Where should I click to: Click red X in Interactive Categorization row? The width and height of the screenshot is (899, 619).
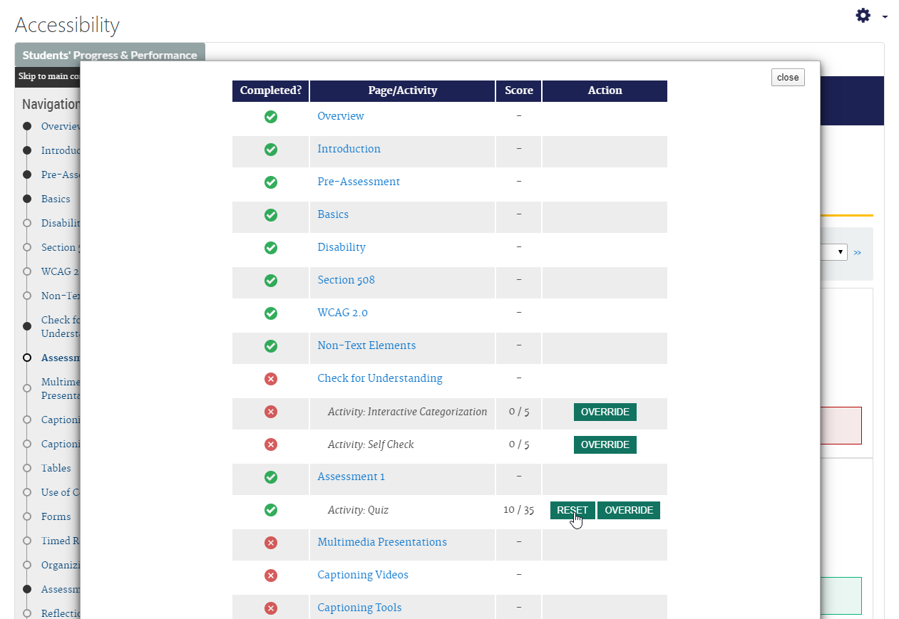coord(271,412)
